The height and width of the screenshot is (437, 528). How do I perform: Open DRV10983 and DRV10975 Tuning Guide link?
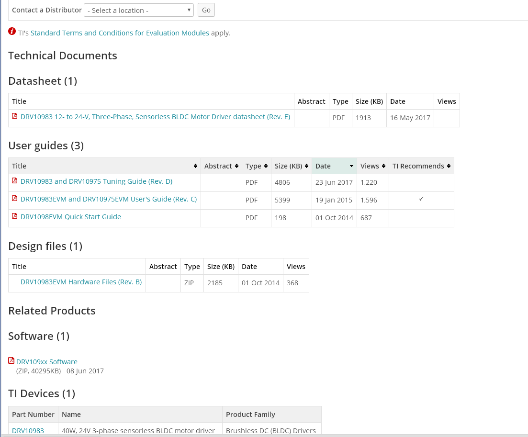click(96, 181)
